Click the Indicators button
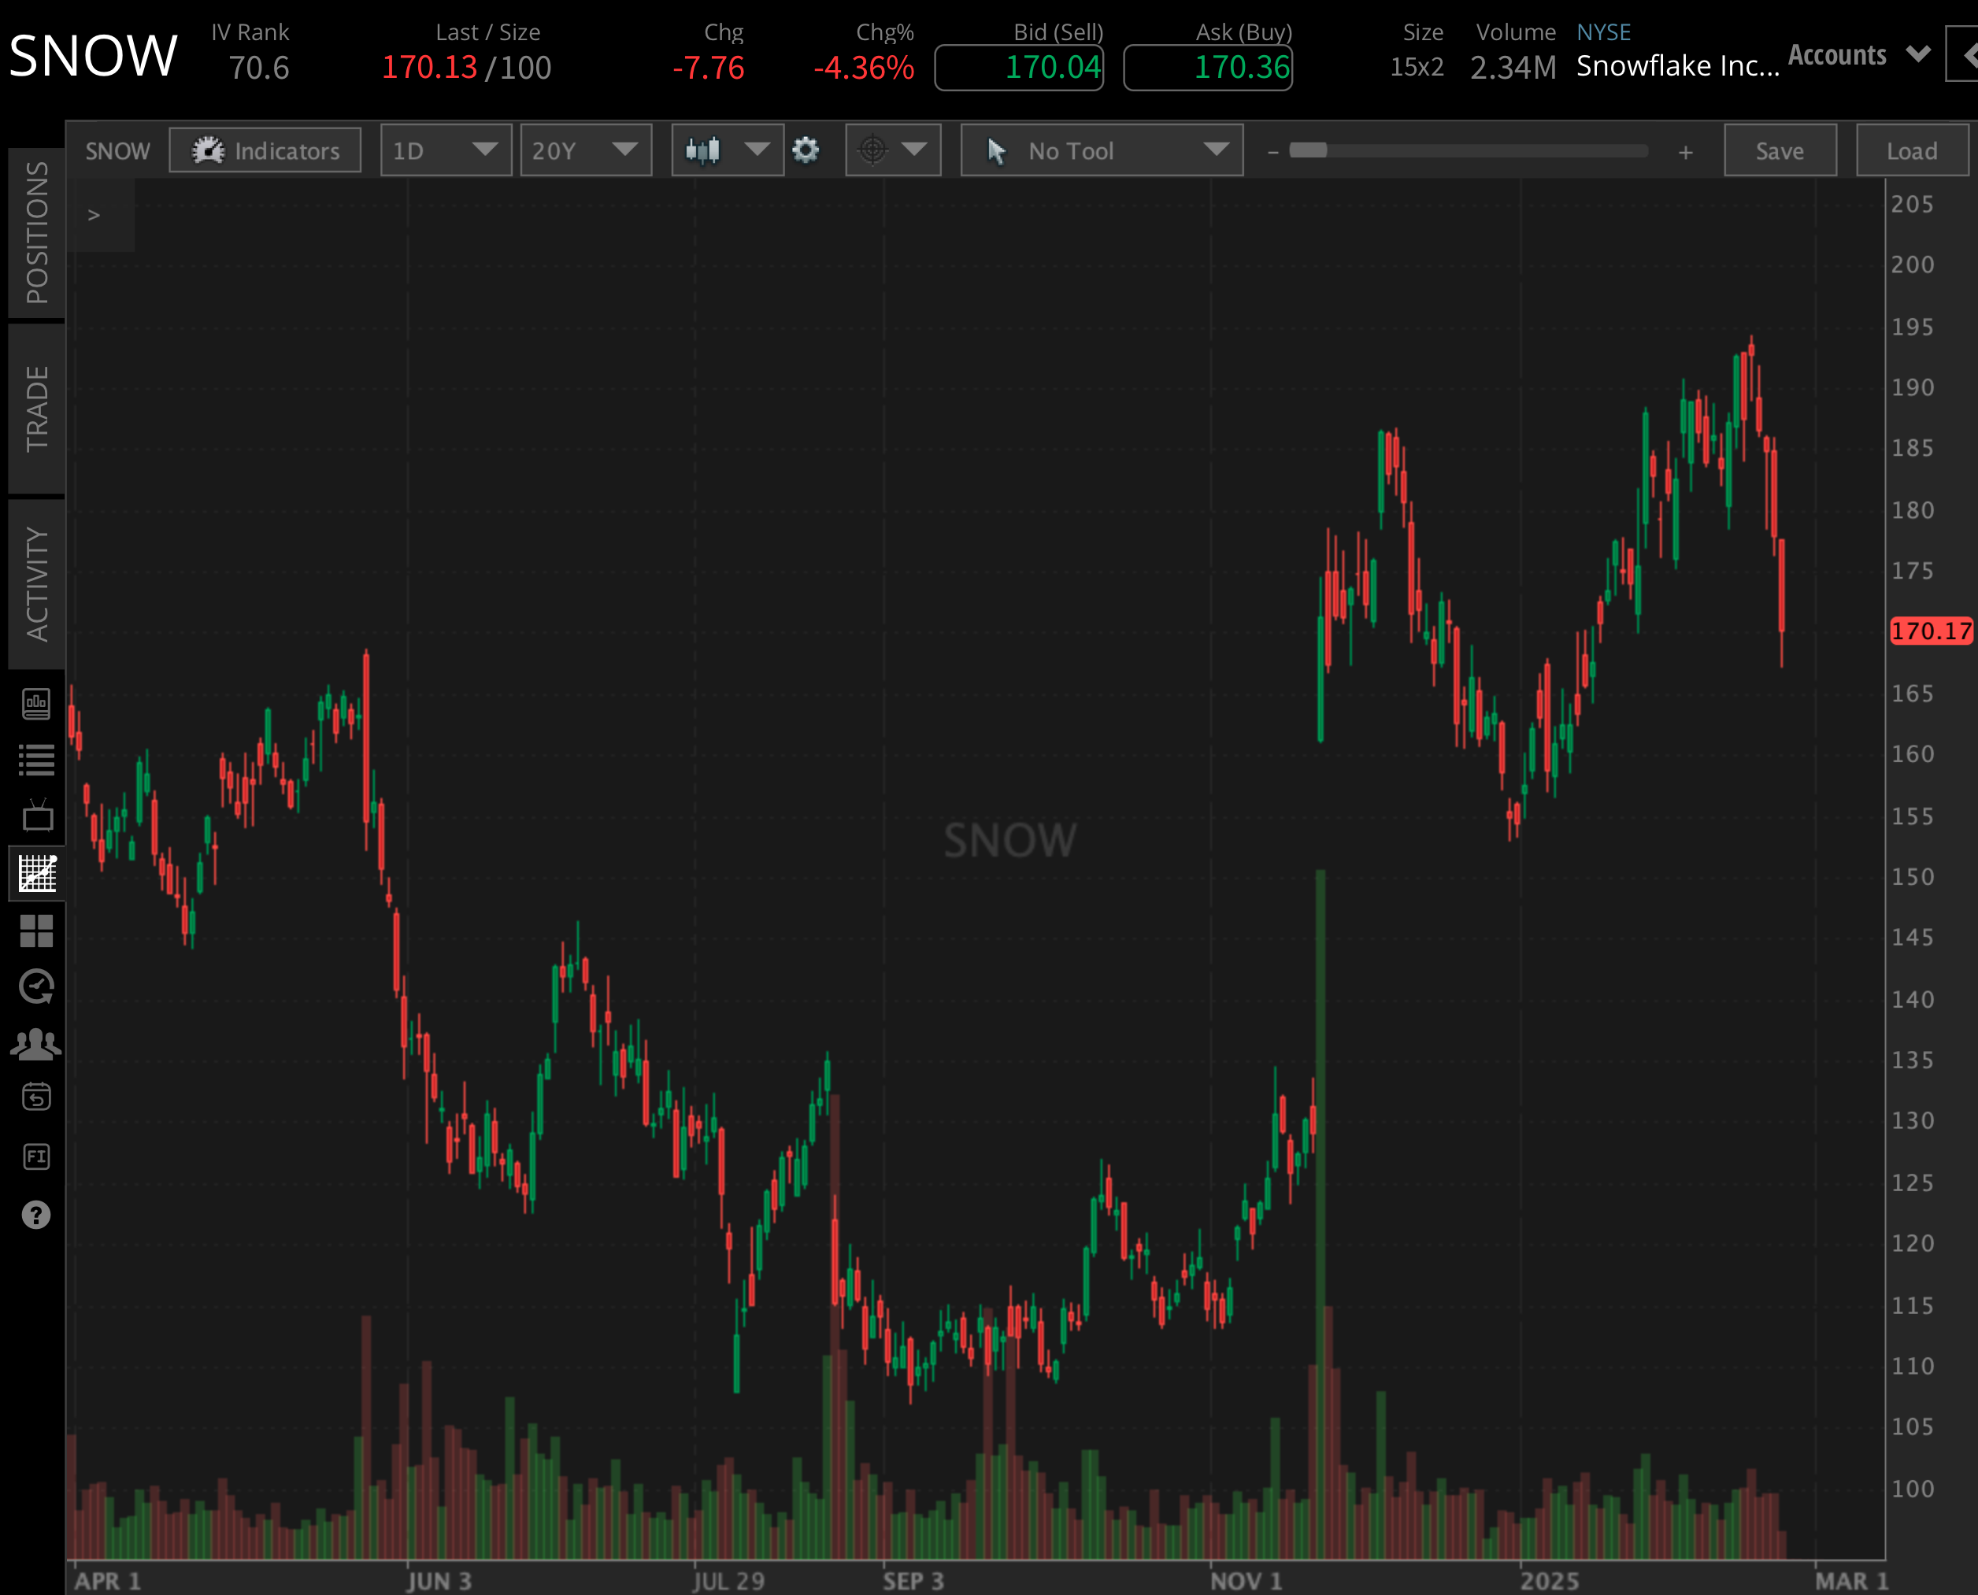Viewport: 1978px width, 1595px height. tap(265, 150)
